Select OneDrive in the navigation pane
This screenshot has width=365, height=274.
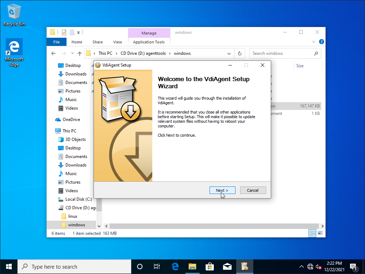click(x=71, y=120)
